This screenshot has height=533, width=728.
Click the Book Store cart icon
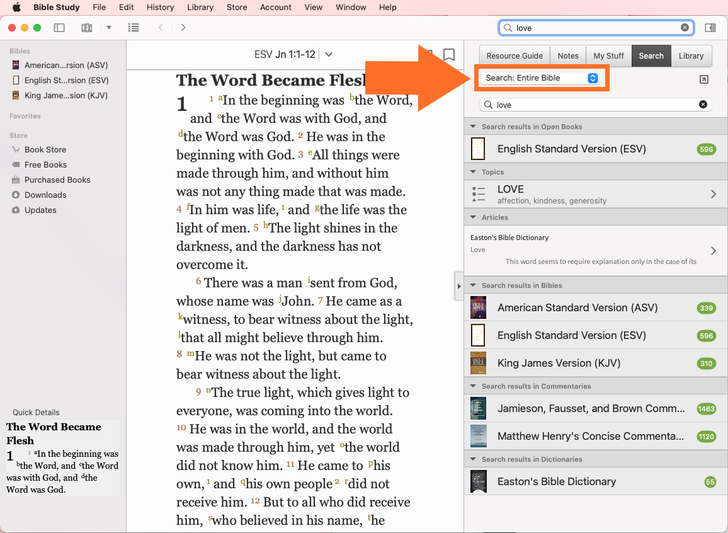click(x=16, y=149)
